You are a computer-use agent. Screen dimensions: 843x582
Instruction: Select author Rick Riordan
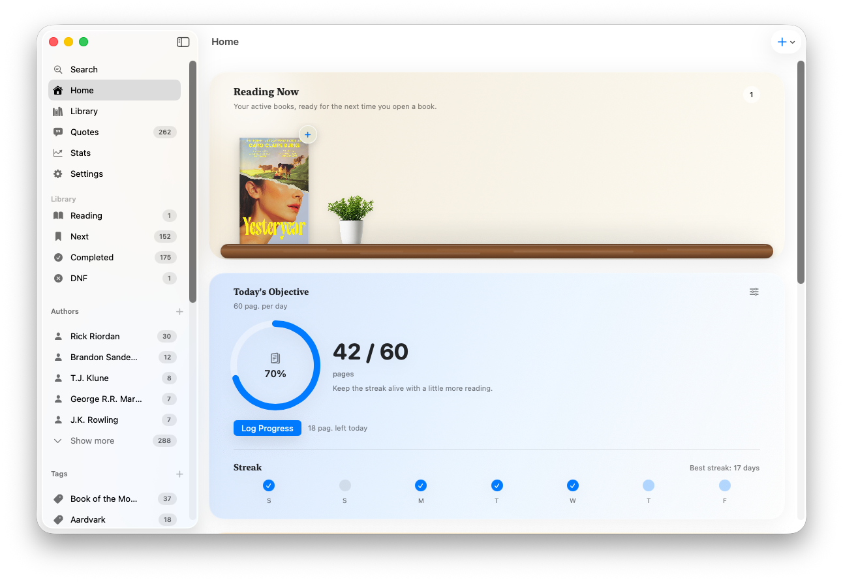click(114, 337)
